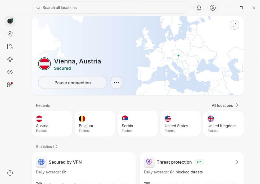Click the large Austria flag by Vienna

pyautogui.click(x=44, y=64)
